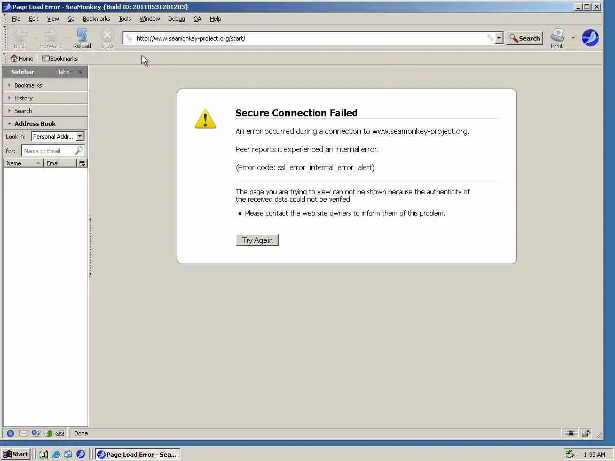Click the security padlock status icon
Viewport: 615px width, 461px height.
coord(586,433)
